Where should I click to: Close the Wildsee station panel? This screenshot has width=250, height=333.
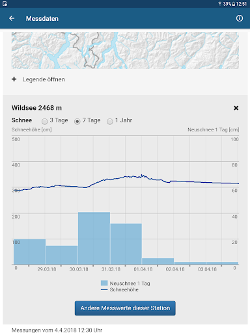pyautogui.click(x=236, y=108)
